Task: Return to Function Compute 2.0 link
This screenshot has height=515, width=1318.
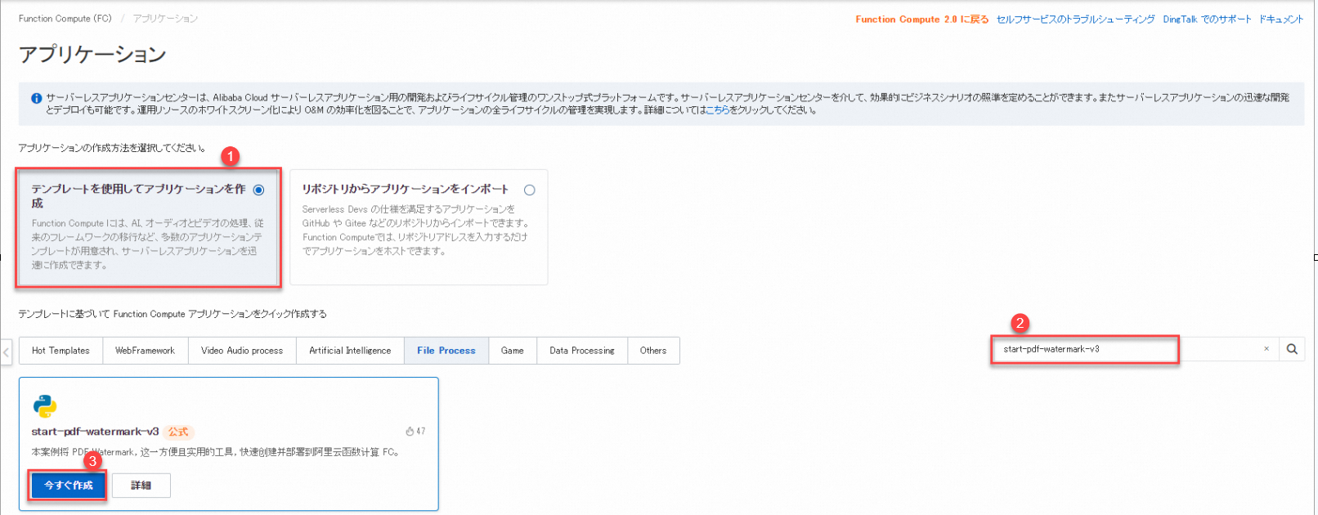Action: tap(922, 19)
